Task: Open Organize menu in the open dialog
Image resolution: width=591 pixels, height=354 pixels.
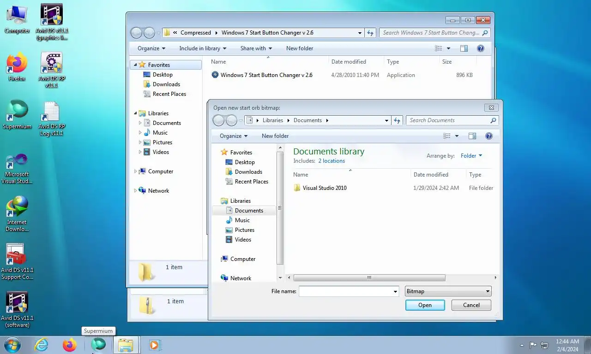Action: point(234,136)
